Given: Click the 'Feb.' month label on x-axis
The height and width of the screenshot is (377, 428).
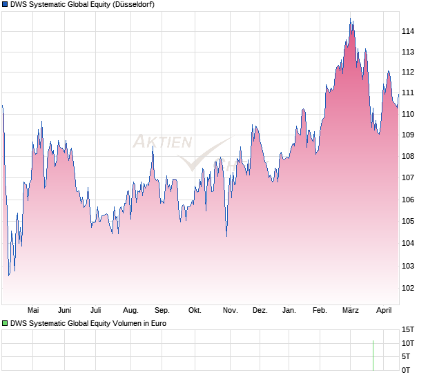Looking at the screenshot, I should [x=320, y=311].
